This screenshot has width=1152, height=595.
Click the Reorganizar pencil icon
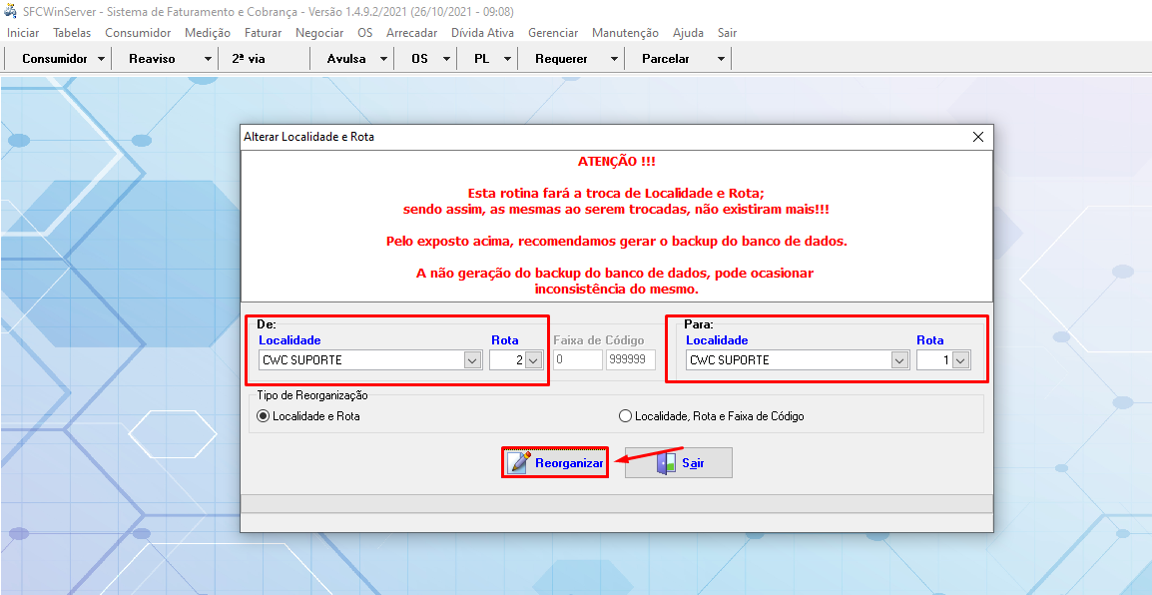(x=520, y=462)
